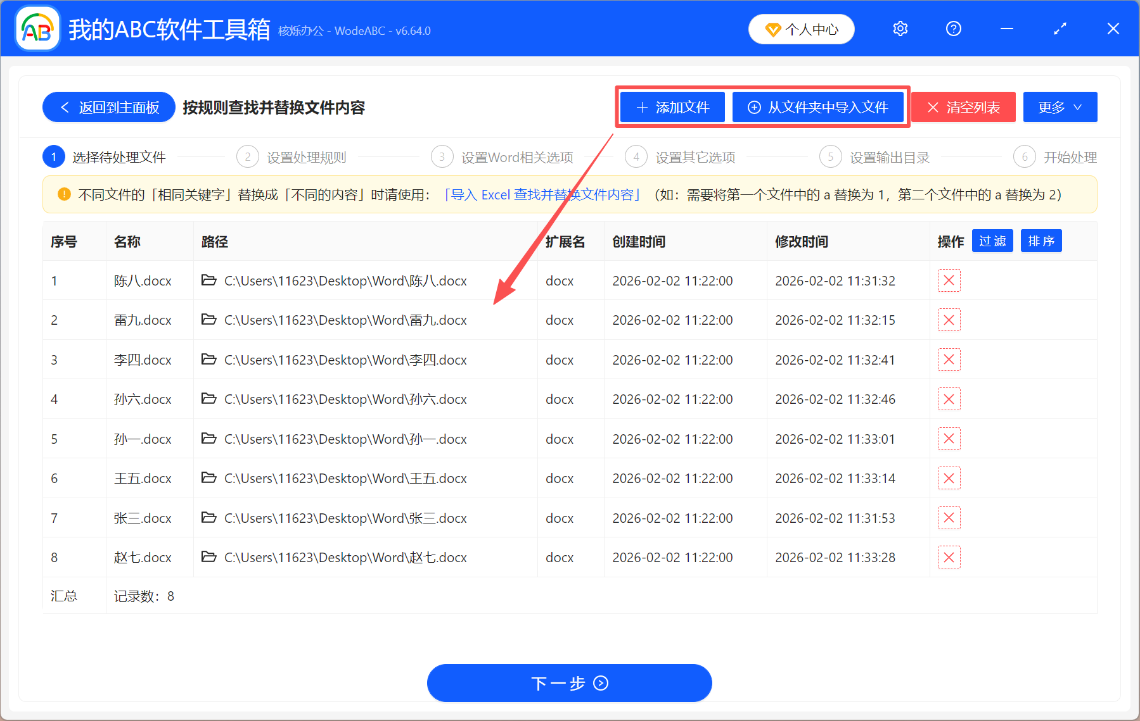
Task: Click 清空列表 to clear the list
Action: coord(963,107)
